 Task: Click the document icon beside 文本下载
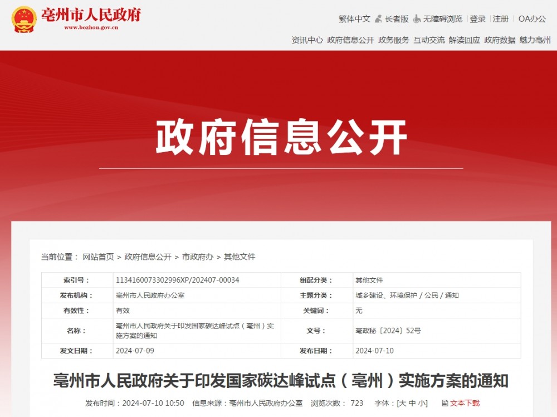444,403
